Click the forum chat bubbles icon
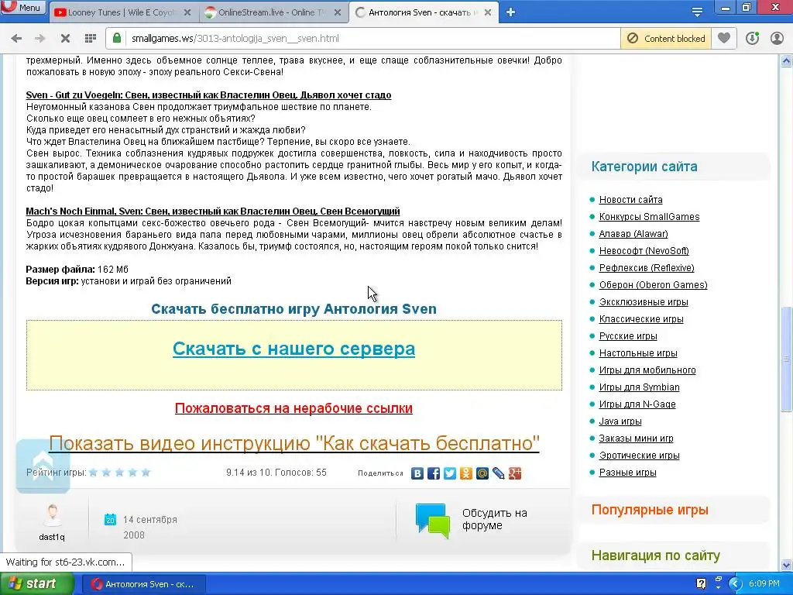The image size is (793, 595). (x=432, y=520)
